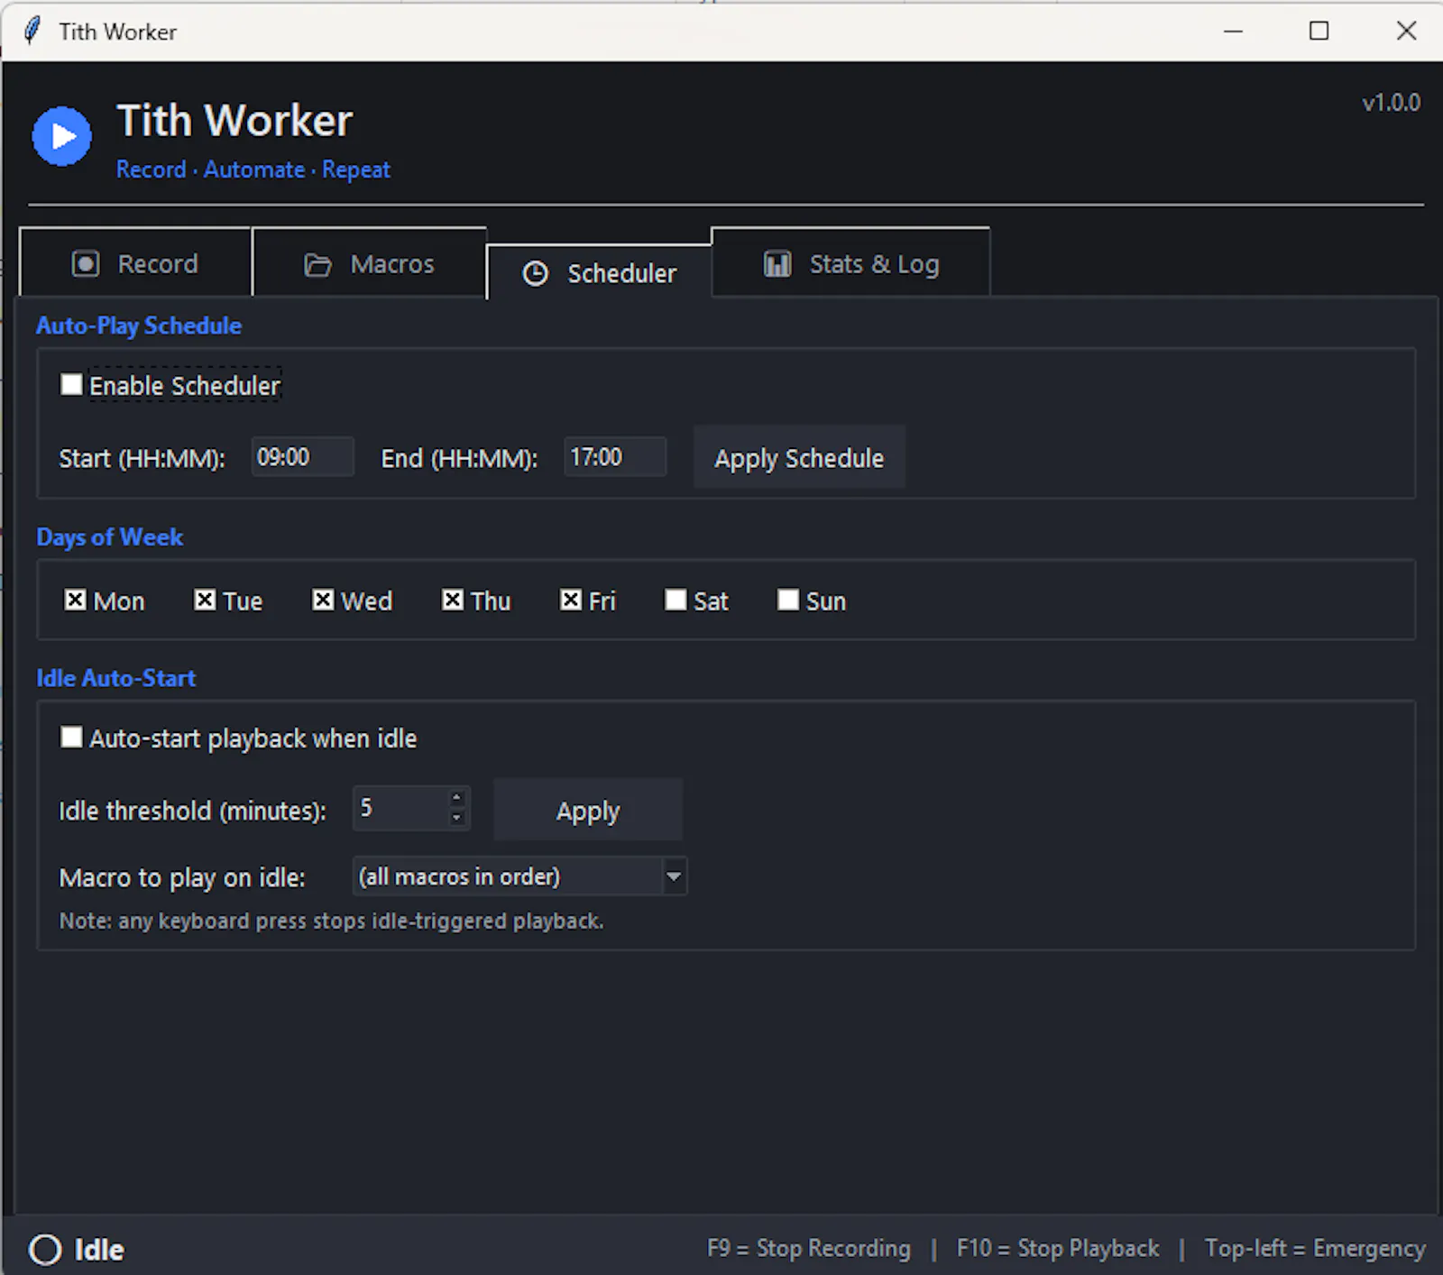This screenshot has width=1443, height=1275.
Task: Click the 'Idle Auto-Start' section heading
Action: tap(116, 678)
